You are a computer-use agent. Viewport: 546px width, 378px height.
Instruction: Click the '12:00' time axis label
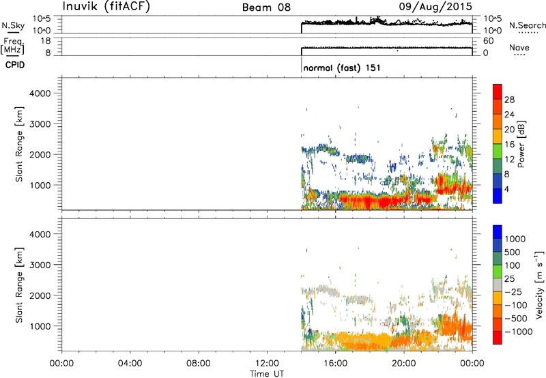[267, 364]
